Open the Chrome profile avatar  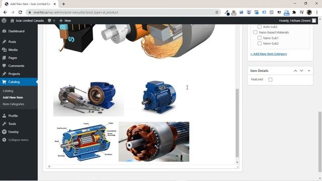309,12
